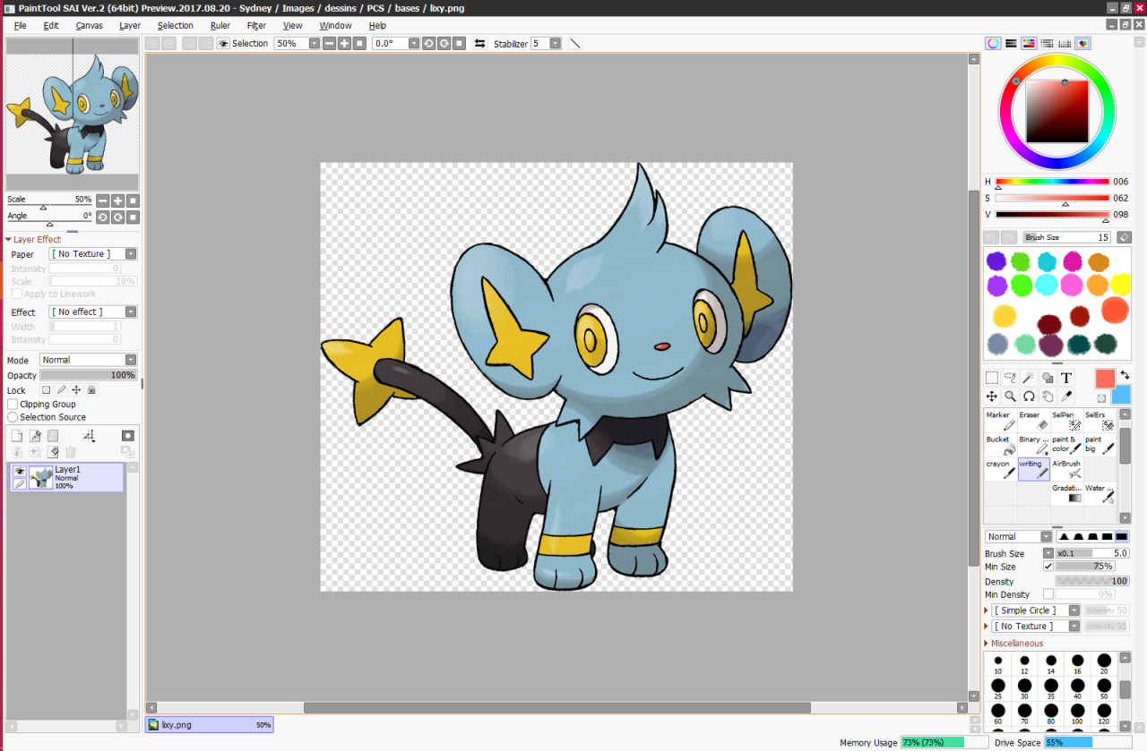Pick the Watercolor brush tool
Screen dimensions: 1147x751
[x=1100, y=493]
